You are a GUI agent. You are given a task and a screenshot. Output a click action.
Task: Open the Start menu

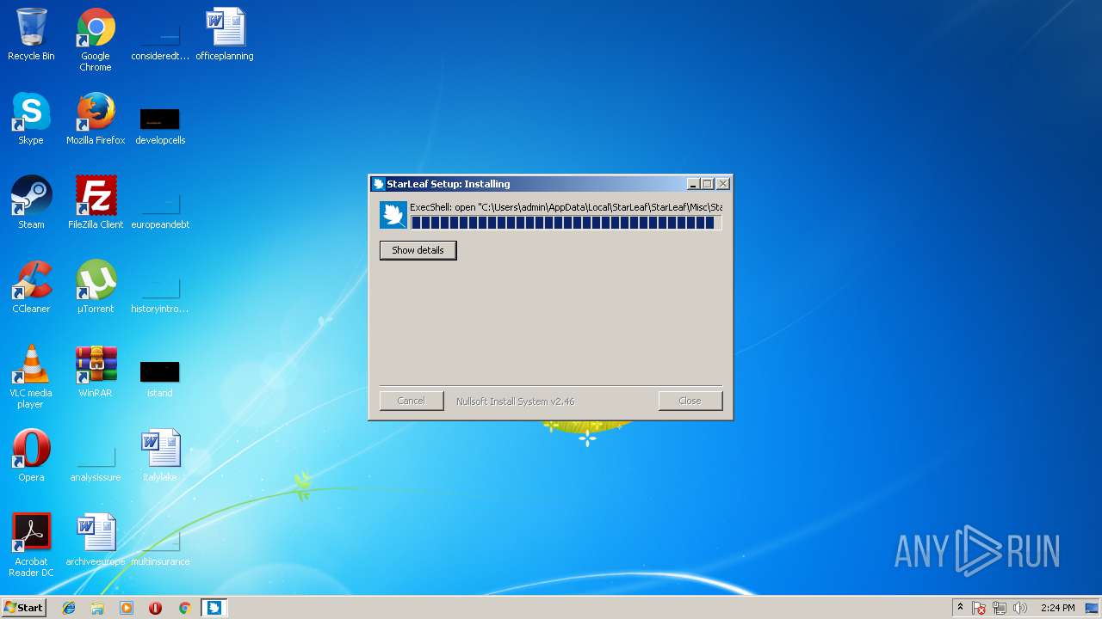point(23,608)
